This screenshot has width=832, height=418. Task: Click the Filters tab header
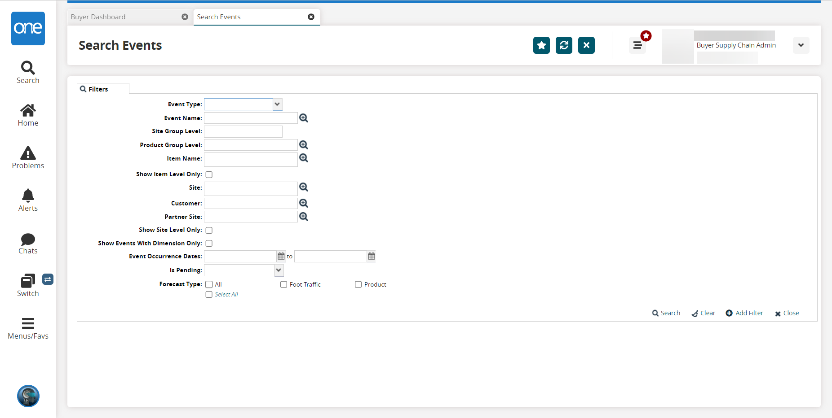[x=103, y=89]
